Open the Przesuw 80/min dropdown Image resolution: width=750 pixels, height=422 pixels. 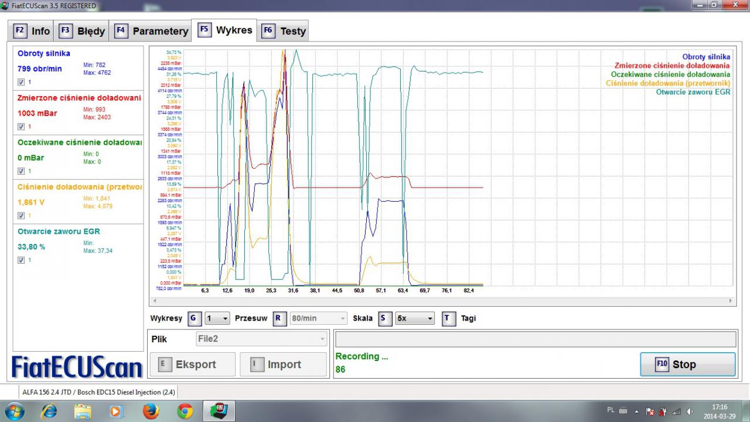319,318
